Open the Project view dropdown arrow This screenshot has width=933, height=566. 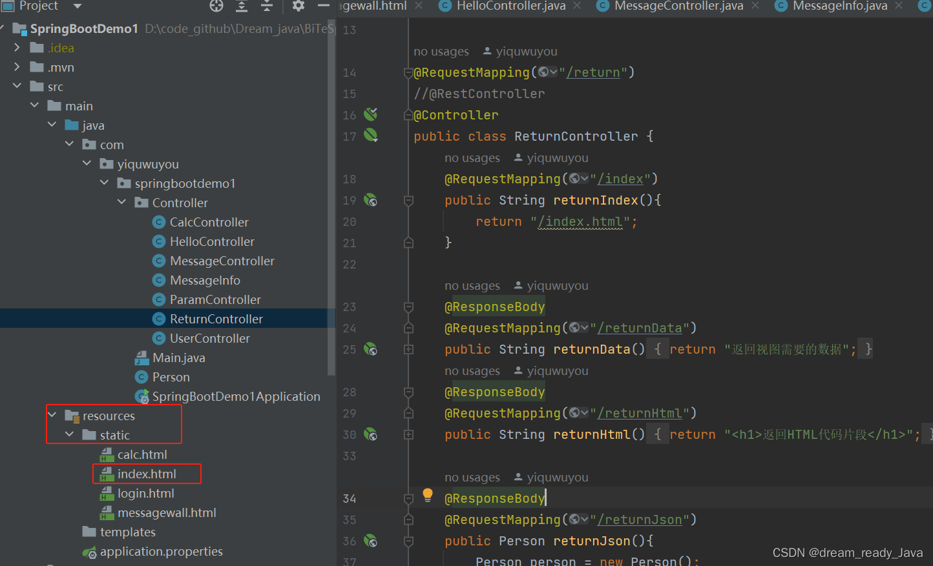[x=78, y=6]
